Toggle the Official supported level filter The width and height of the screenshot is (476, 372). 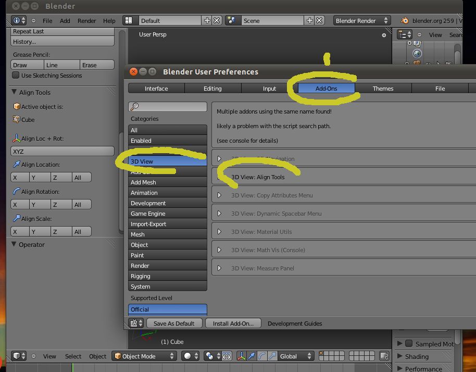tap(168, 309)
